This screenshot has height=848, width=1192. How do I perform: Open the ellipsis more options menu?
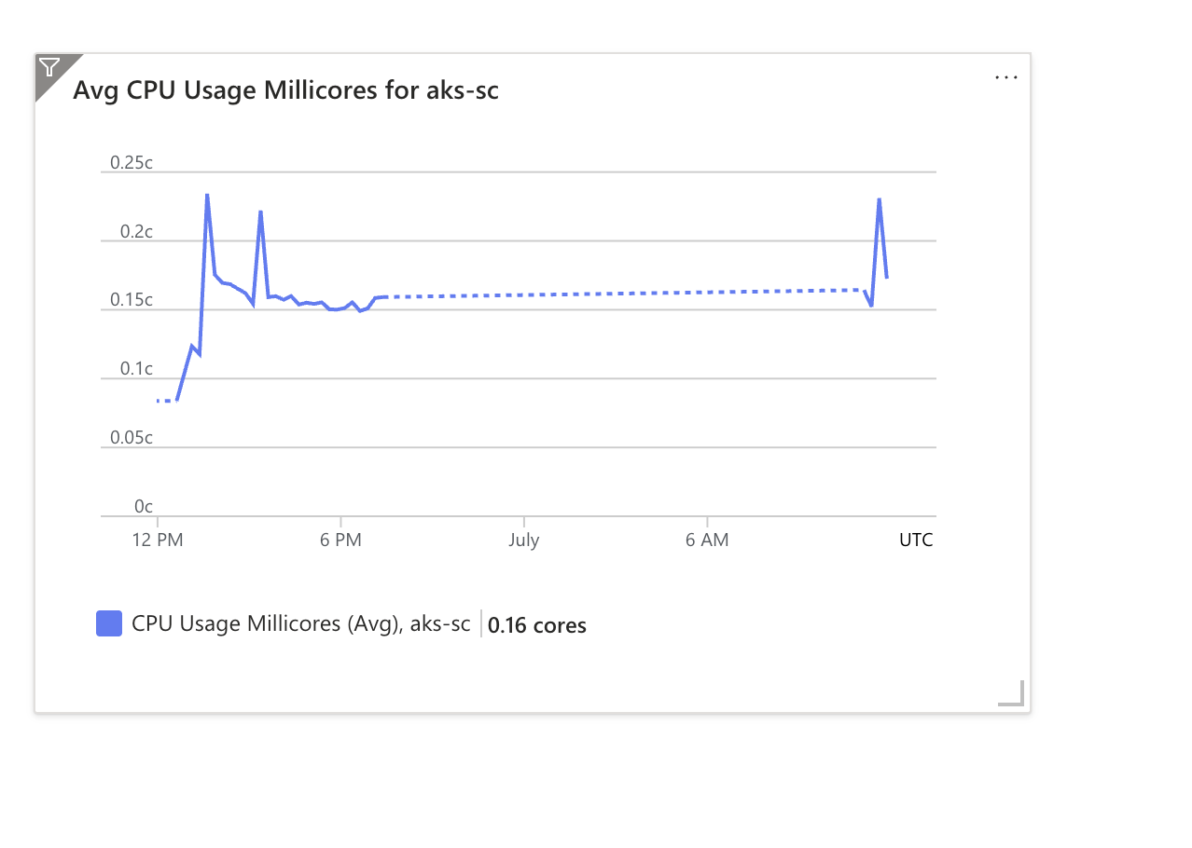click(x=1006, y=77)
